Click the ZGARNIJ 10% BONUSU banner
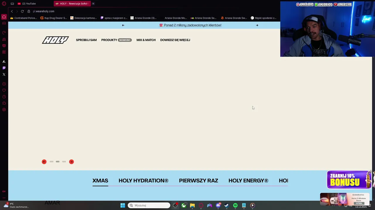375x210 pixels. coord(349,180)
